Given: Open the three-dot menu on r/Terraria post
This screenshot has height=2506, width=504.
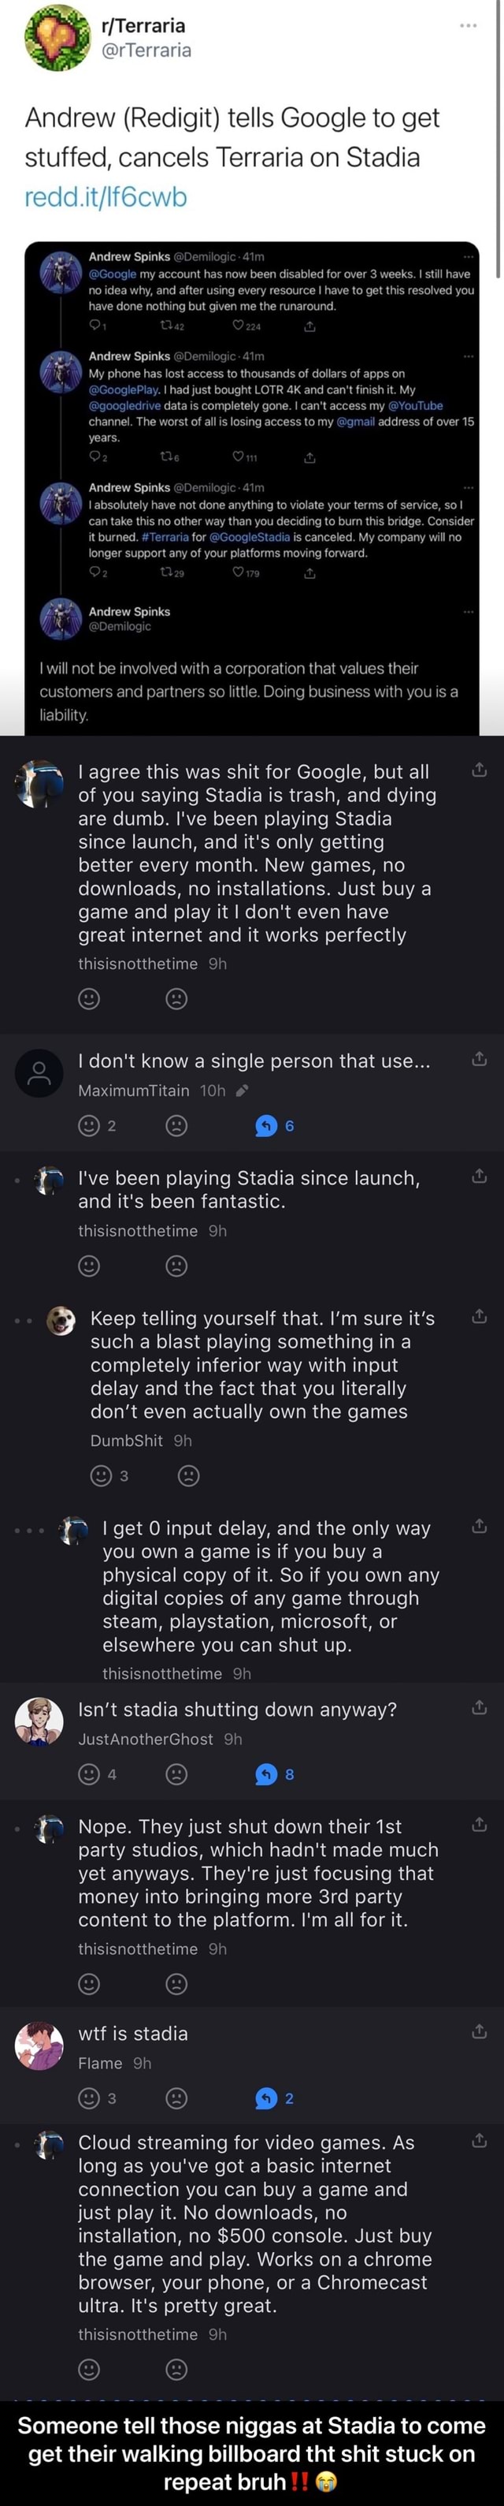Looking at the screenshot, I should coord(468,25).
